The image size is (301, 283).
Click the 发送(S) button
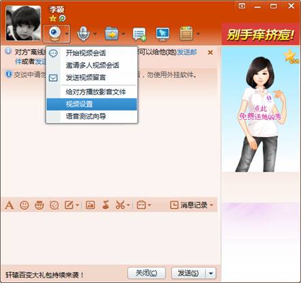pos(188,273)
